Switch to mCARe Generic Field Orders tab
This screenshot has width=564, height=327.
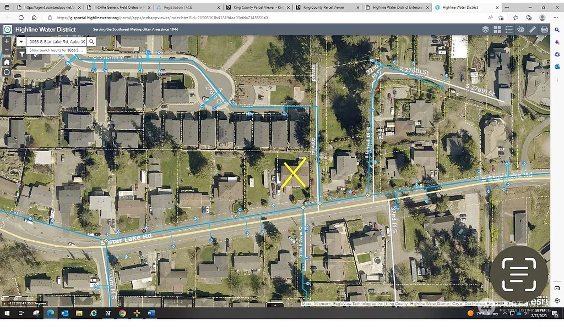[x=118, y=7]
